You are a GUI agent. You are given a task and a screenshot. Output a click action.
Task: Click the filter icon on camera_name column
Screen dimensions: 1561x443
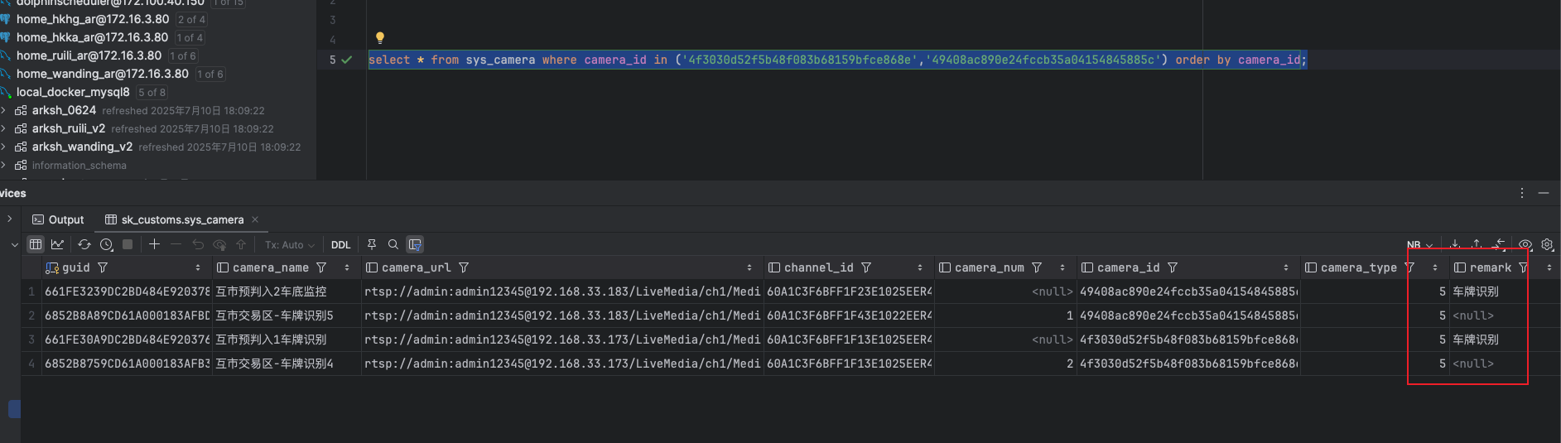pos(321,267)
